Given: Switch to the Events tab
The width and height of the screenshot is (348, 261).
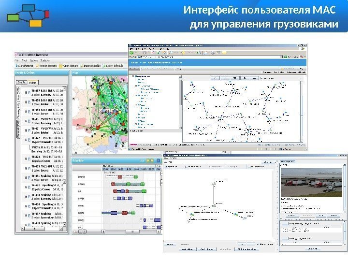Looking at the screenshot, I should coord(22,82).
